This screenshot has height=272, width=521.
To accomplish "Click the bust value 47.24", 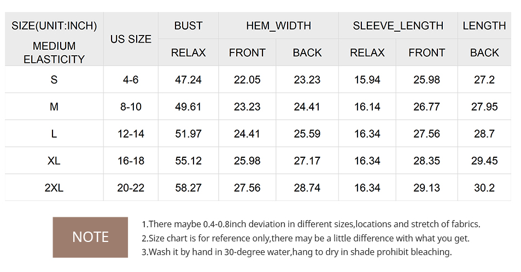I will tap(188, 80).
